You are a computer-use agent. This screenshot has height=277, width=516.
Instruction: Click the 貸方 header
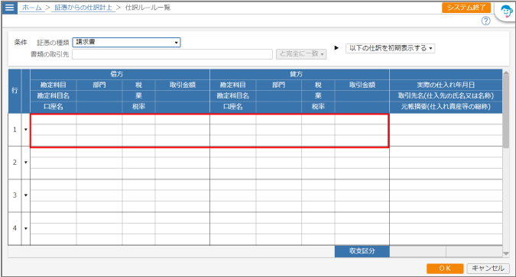pyautogui.click(x=300, y=74)
